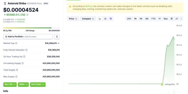Open Market Cap info tooltip icon
The height and width of the screenshot is (94, 188).
[16, 43]
